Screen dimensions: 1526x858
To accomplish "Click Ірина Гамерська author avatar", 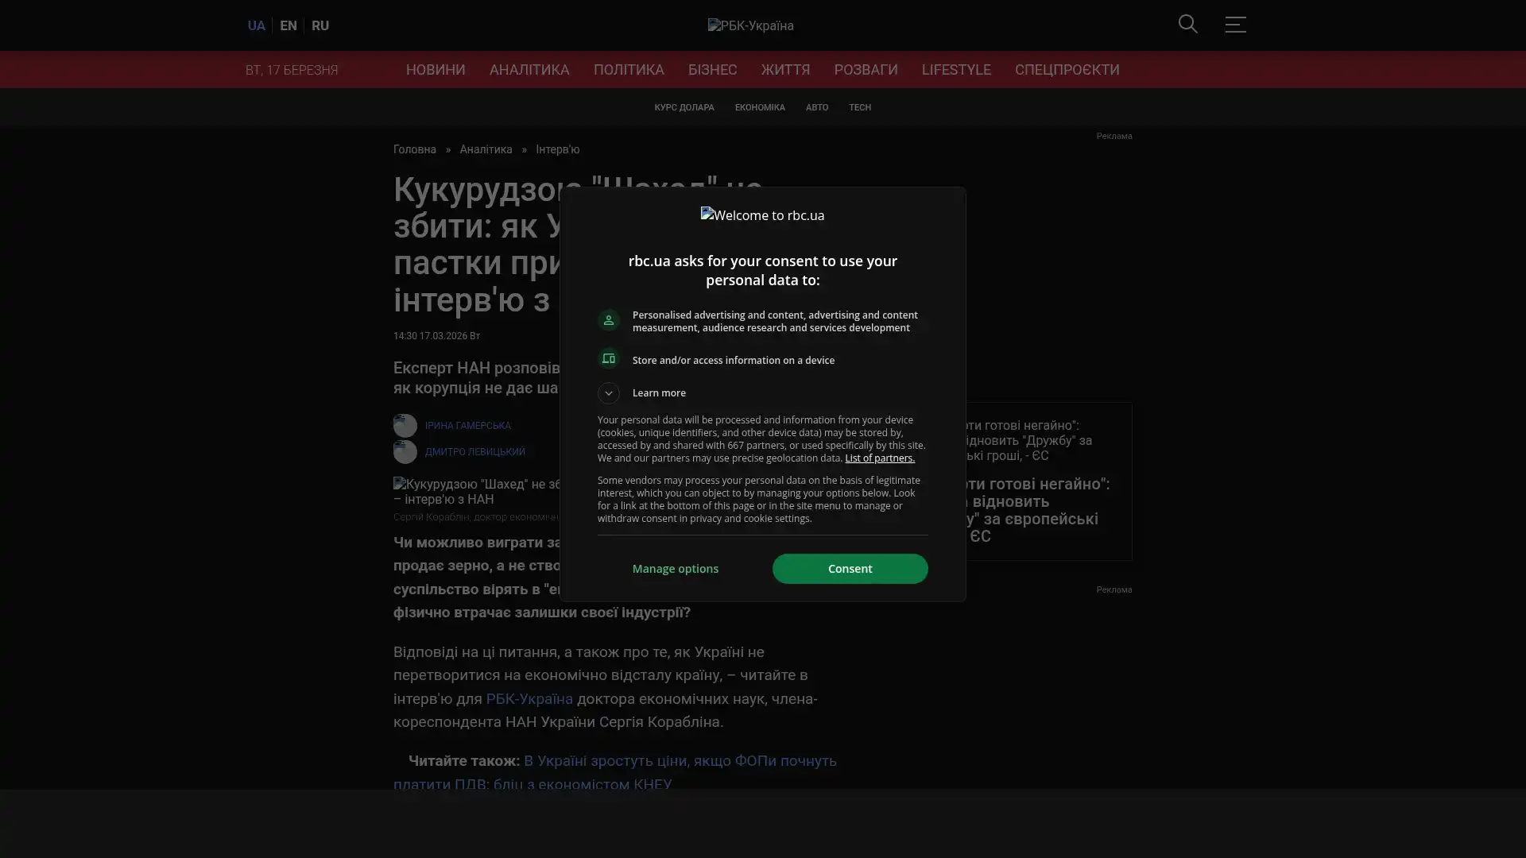I will pos(405,426).
